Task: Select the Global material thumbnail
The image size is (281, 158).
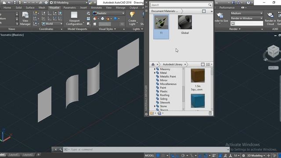Action: click(185, 22)
